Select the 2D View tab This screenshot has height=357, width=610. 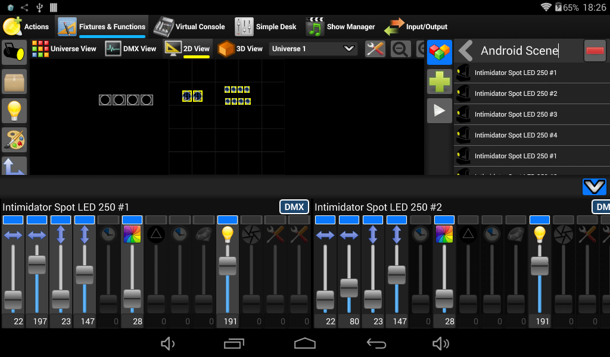coord(188,49)
